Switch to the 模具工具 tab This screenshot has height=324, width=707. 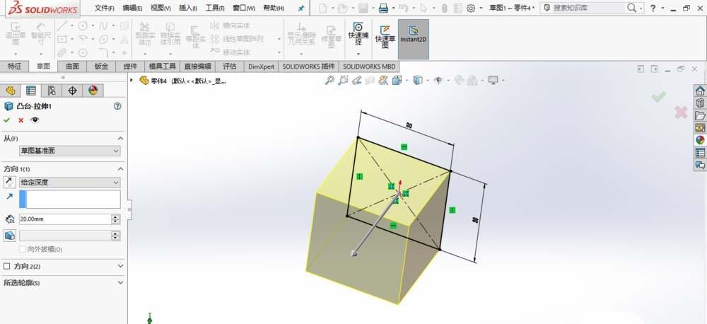tap(163, 66)
